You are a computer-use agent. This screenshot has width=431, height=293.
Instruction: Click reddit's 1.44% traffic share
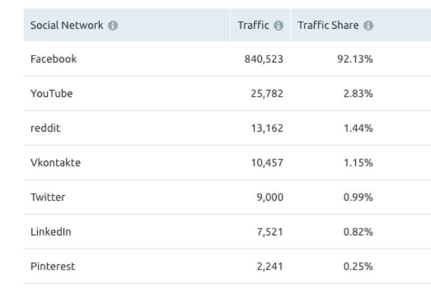pyautogui.click(x=358, y=129)
